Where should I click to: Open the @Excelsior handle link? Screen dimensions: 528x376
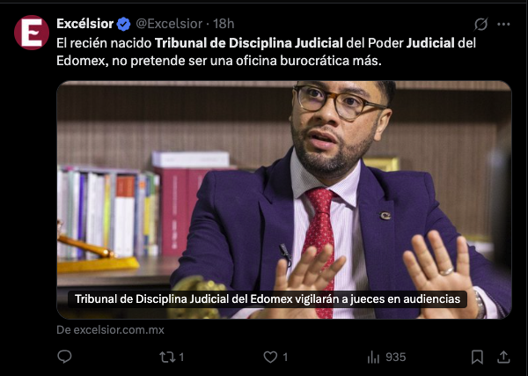tap(169, 24)
